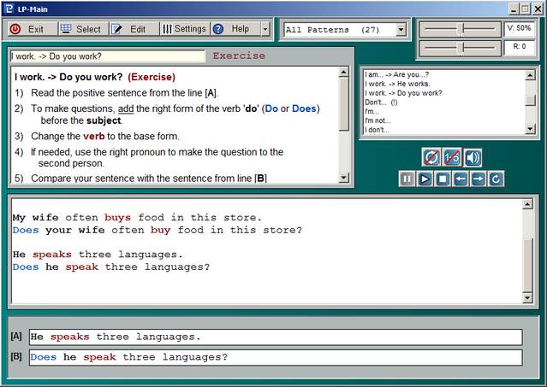Go to next sentence with right arrow
Image resolution: width=547 pixels, height=387 pixels.
click(479, 179)
